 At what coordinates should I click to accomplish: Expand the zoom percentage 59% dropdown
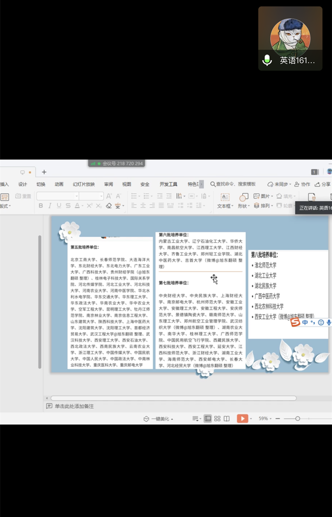264,419
